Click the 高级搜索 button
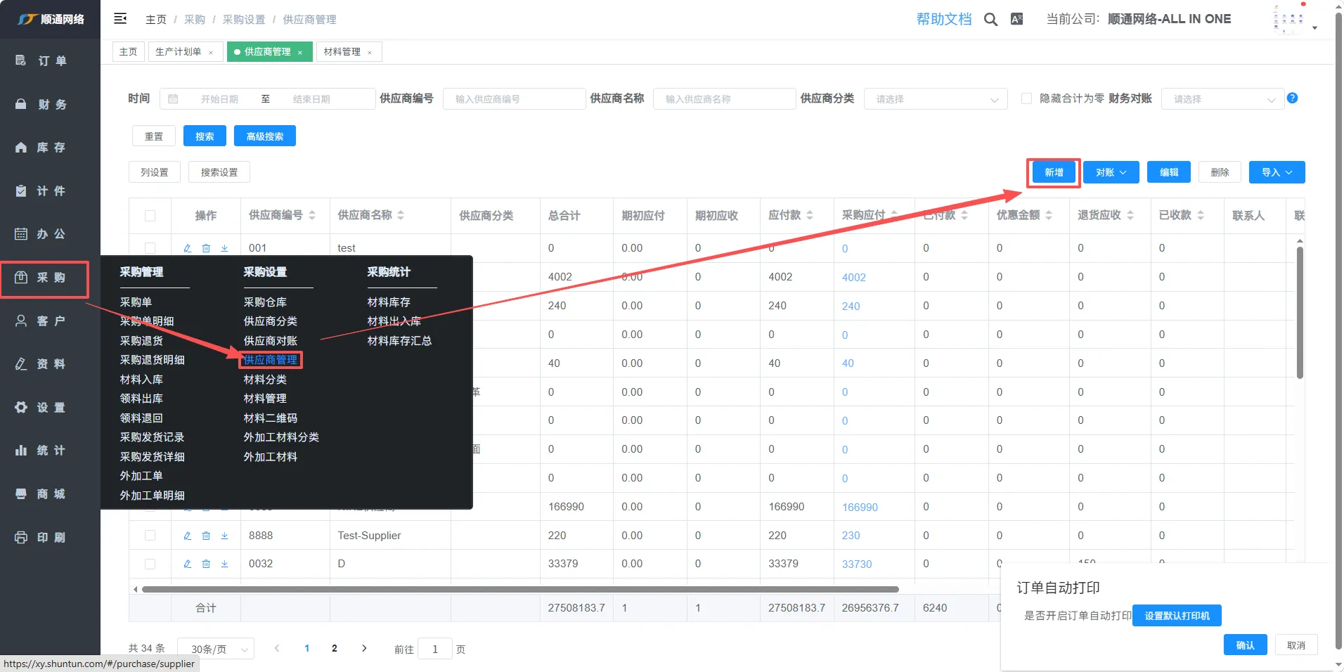This screenshot has height=672, width=1344. 265,136
